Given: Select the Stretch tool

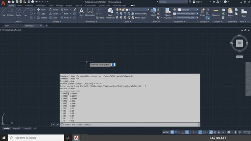Looking at the screenshot, I should 42,18.
